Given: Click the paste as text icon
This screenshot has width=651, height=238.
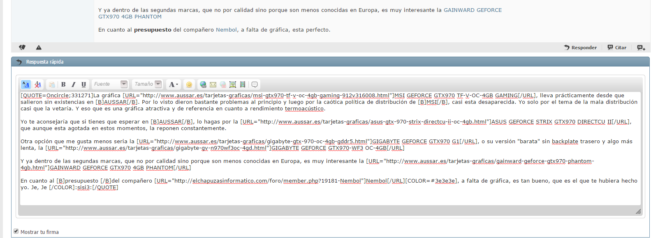Looking at the screenshot, I should click(52, 85).
